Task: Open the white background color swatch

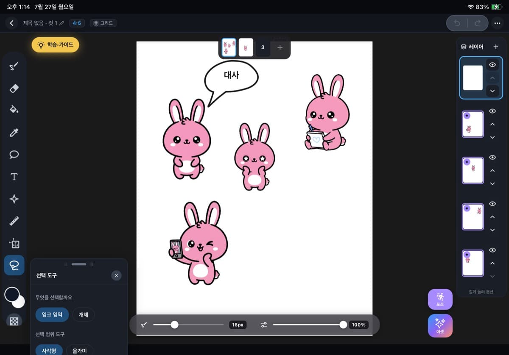Action: click(x=19, y=302)
